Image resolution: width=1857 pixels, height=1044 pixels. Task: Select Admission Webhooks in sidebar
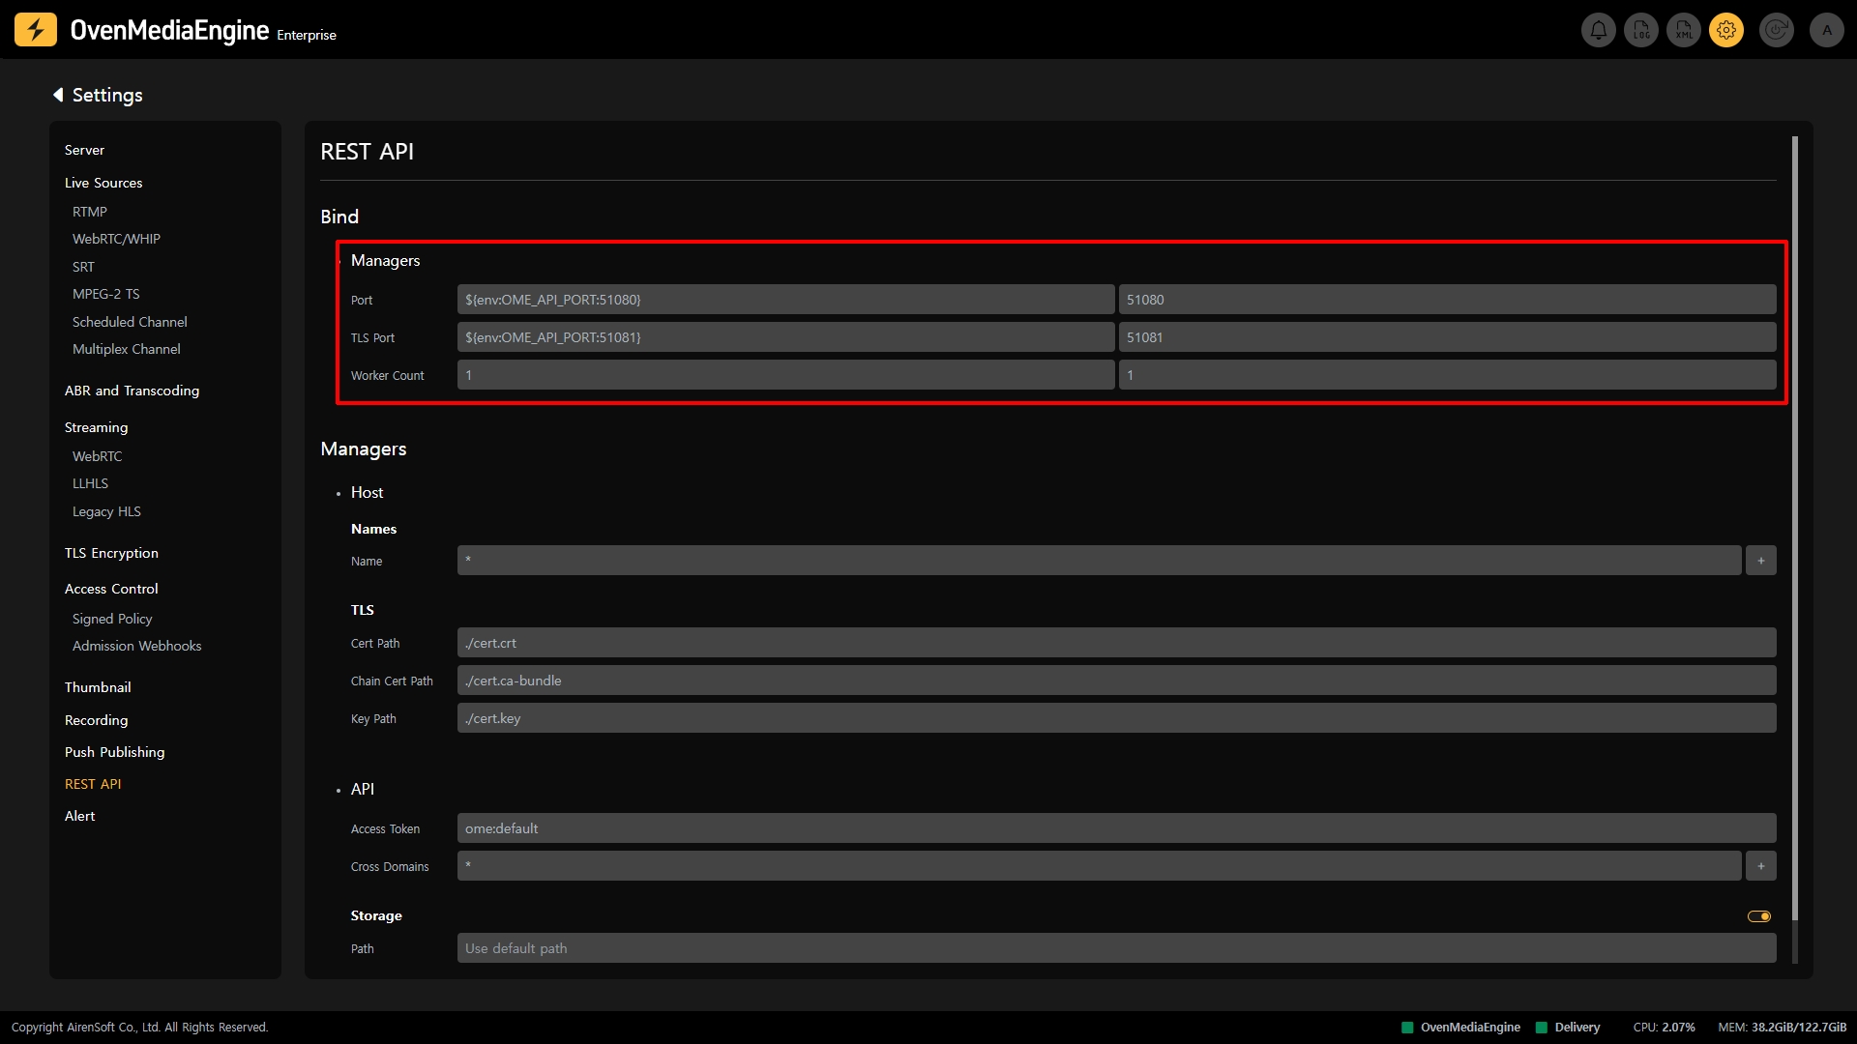click(x=136, y=646)
